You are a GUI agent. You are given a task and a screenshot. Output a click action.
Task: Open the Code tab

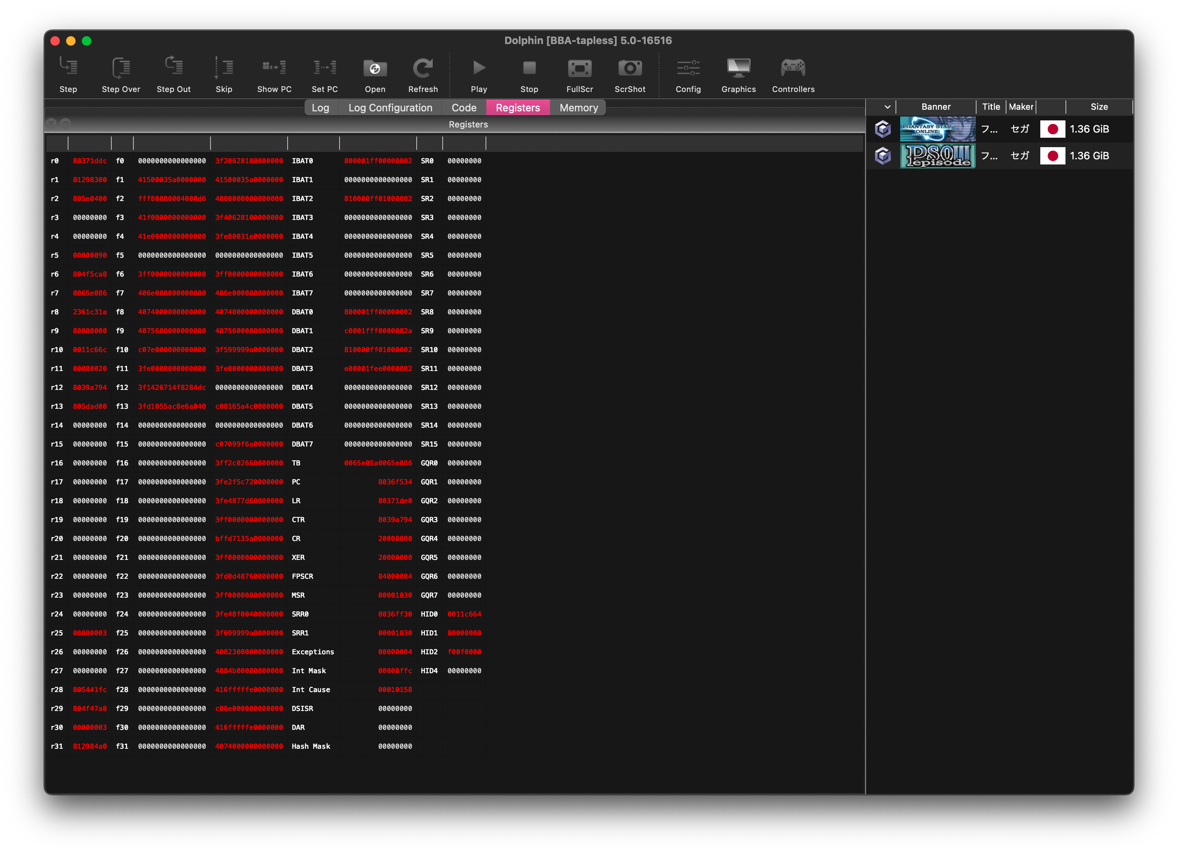(463, 107)
